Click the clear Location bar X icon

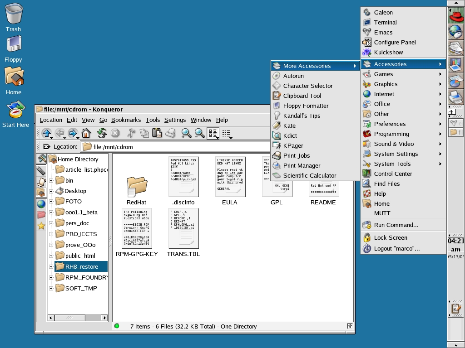click(46, 147)
